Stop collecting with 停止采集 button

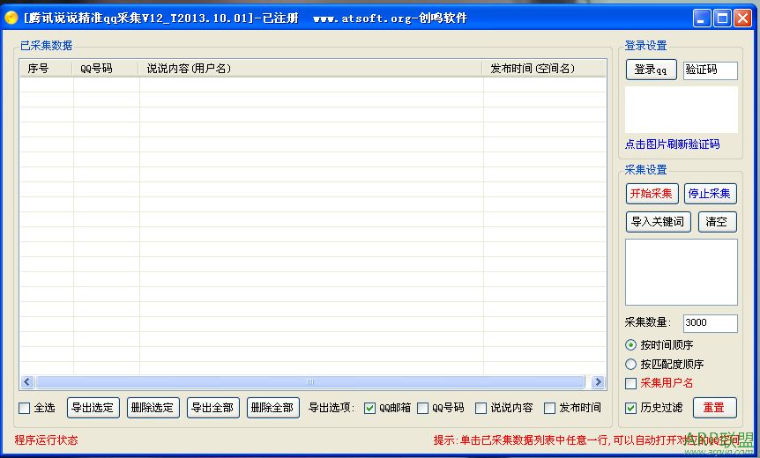pos(710,194)
